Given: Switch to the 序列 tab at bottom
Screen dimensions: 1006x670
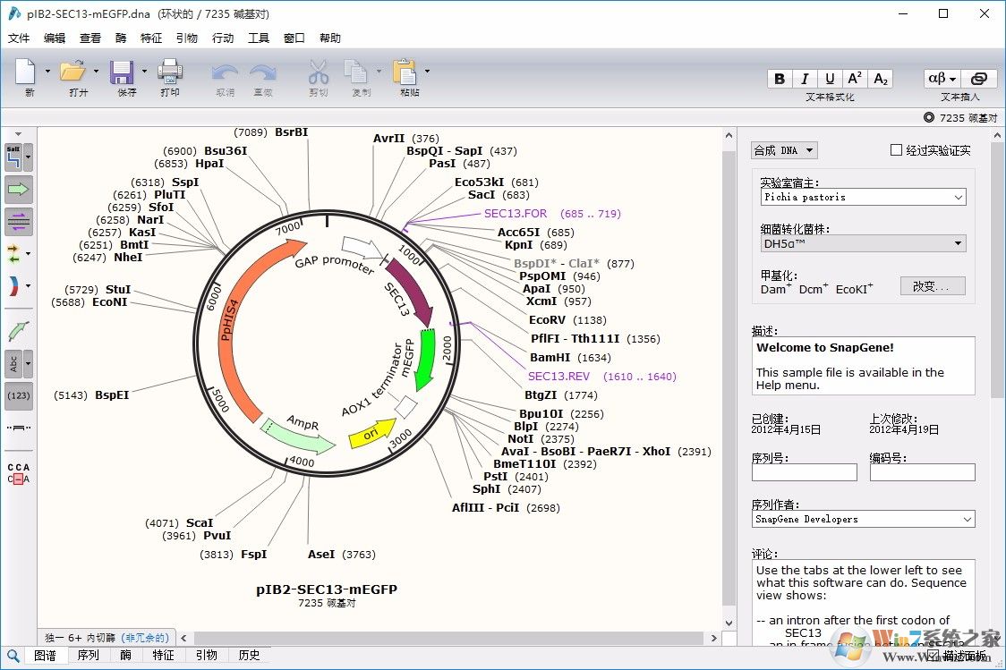Looking at the screenshot, I should click(89, 655).
